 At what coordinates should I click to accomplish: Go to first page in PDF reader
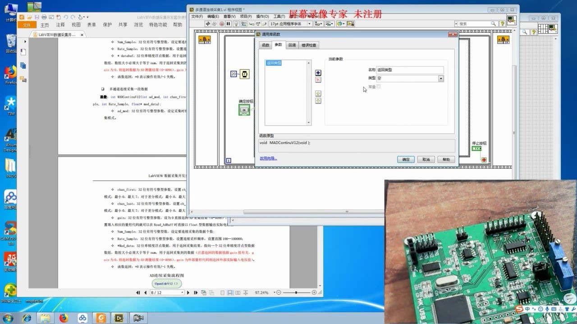pos(138,292)
